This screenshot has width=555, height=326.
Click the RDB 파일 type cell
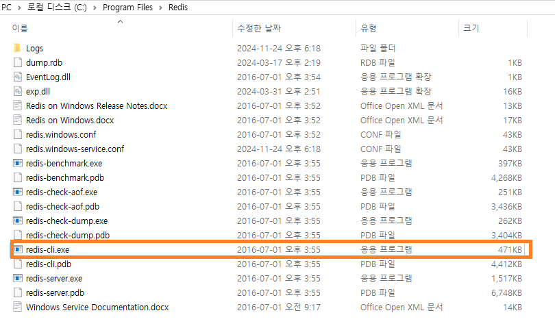pyautogui.click(x=378, y=62)
